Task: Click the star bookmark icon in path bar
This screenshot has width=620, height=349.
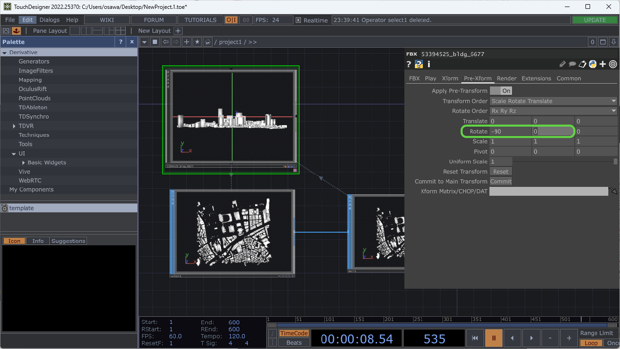Action: [x=197, y=42]
